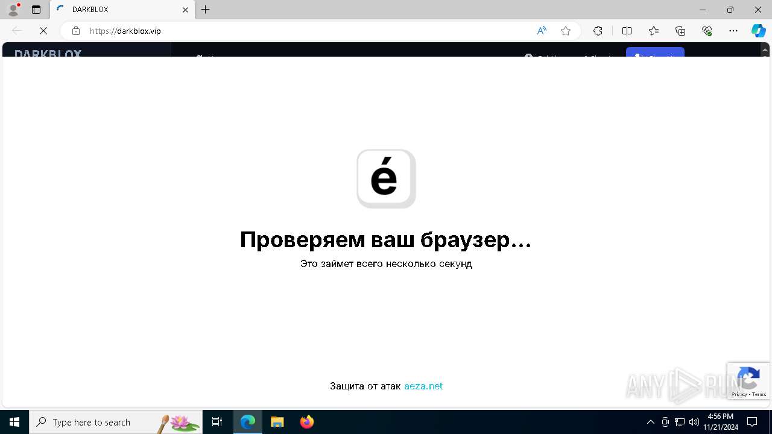Open reCAPTCHA Terms link
The width and height of the screenshot is (772, 434).
point(759,394)
